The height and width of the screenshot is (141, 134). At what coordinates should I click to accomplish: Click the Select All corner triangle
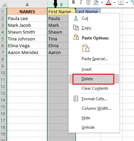click(x=3, y=5)
